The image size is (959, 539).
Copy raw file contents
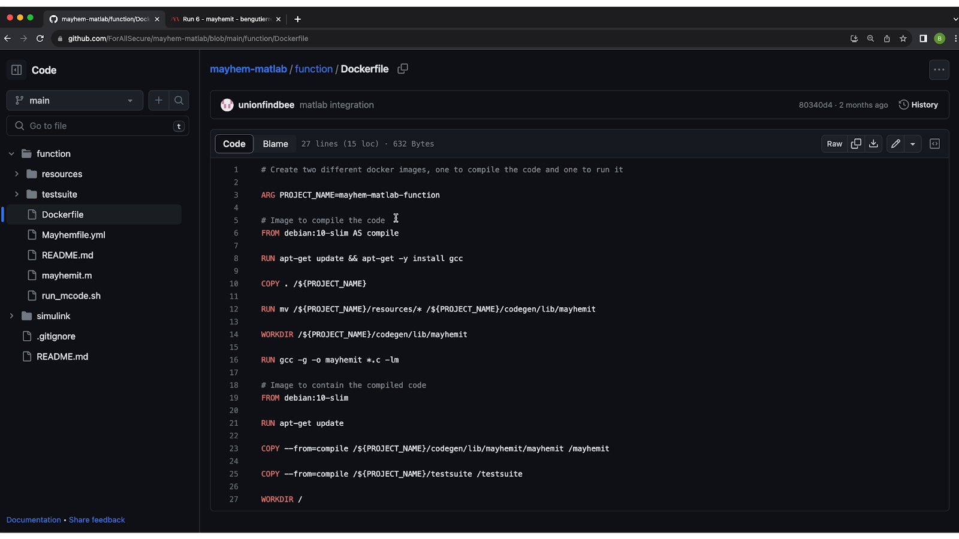click(x=856, y=144)
